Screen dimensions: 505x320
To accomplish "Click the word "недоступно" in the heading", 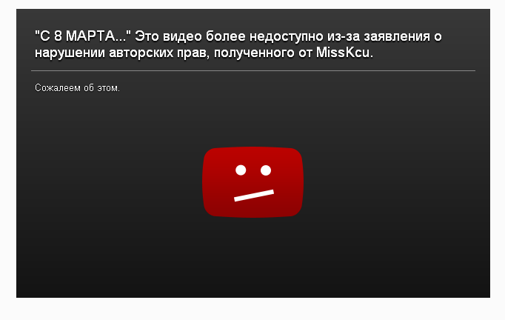I will (287, 36).
